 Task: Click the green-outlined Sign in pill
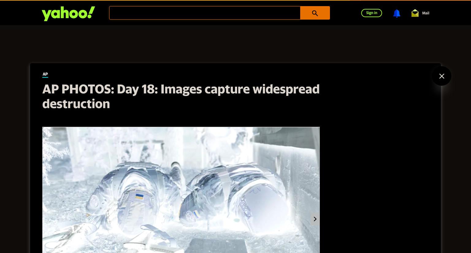coord(371,13)
